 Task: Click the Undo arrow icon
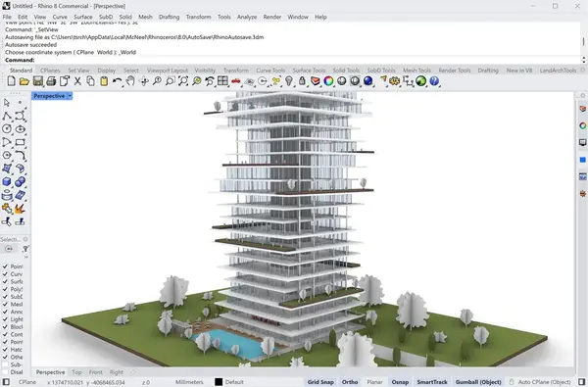pos(117,80)
